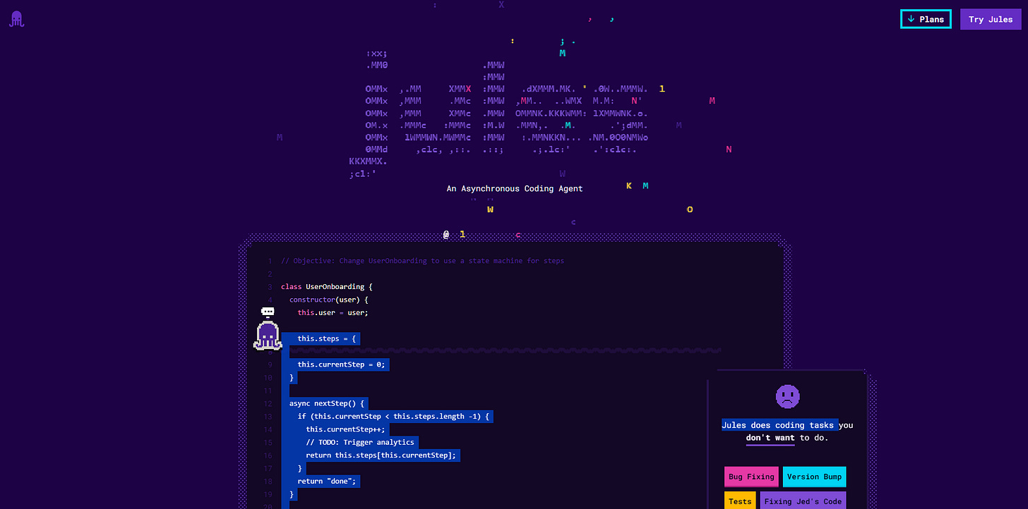Click the underlined "don't want" text

tap(770, 438)
